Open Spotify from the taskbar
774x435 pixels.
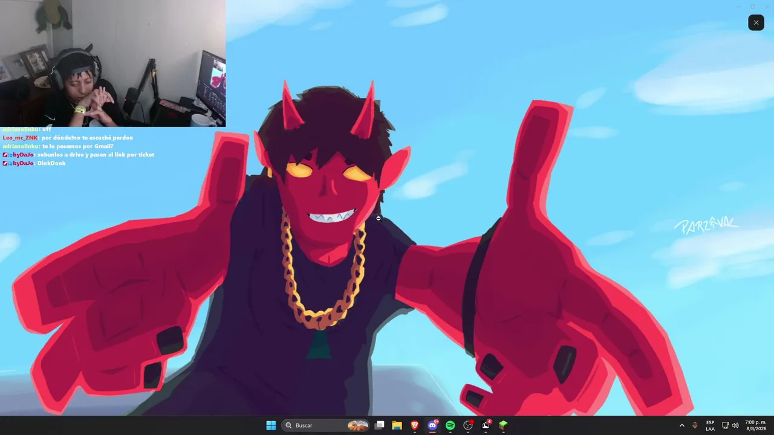tap(450, 425)
